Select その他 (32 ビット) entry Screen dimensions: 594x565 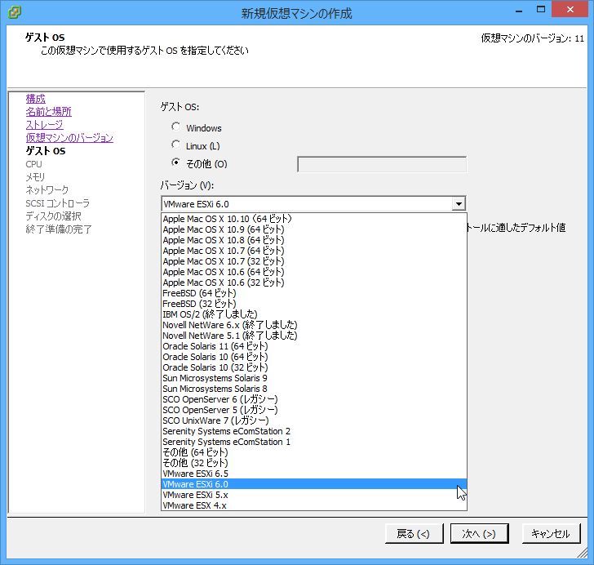[x=313, y=463]
